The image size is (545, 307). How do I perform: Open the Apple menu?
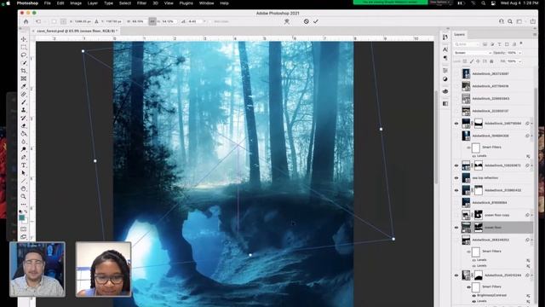(x=8, y=3)
